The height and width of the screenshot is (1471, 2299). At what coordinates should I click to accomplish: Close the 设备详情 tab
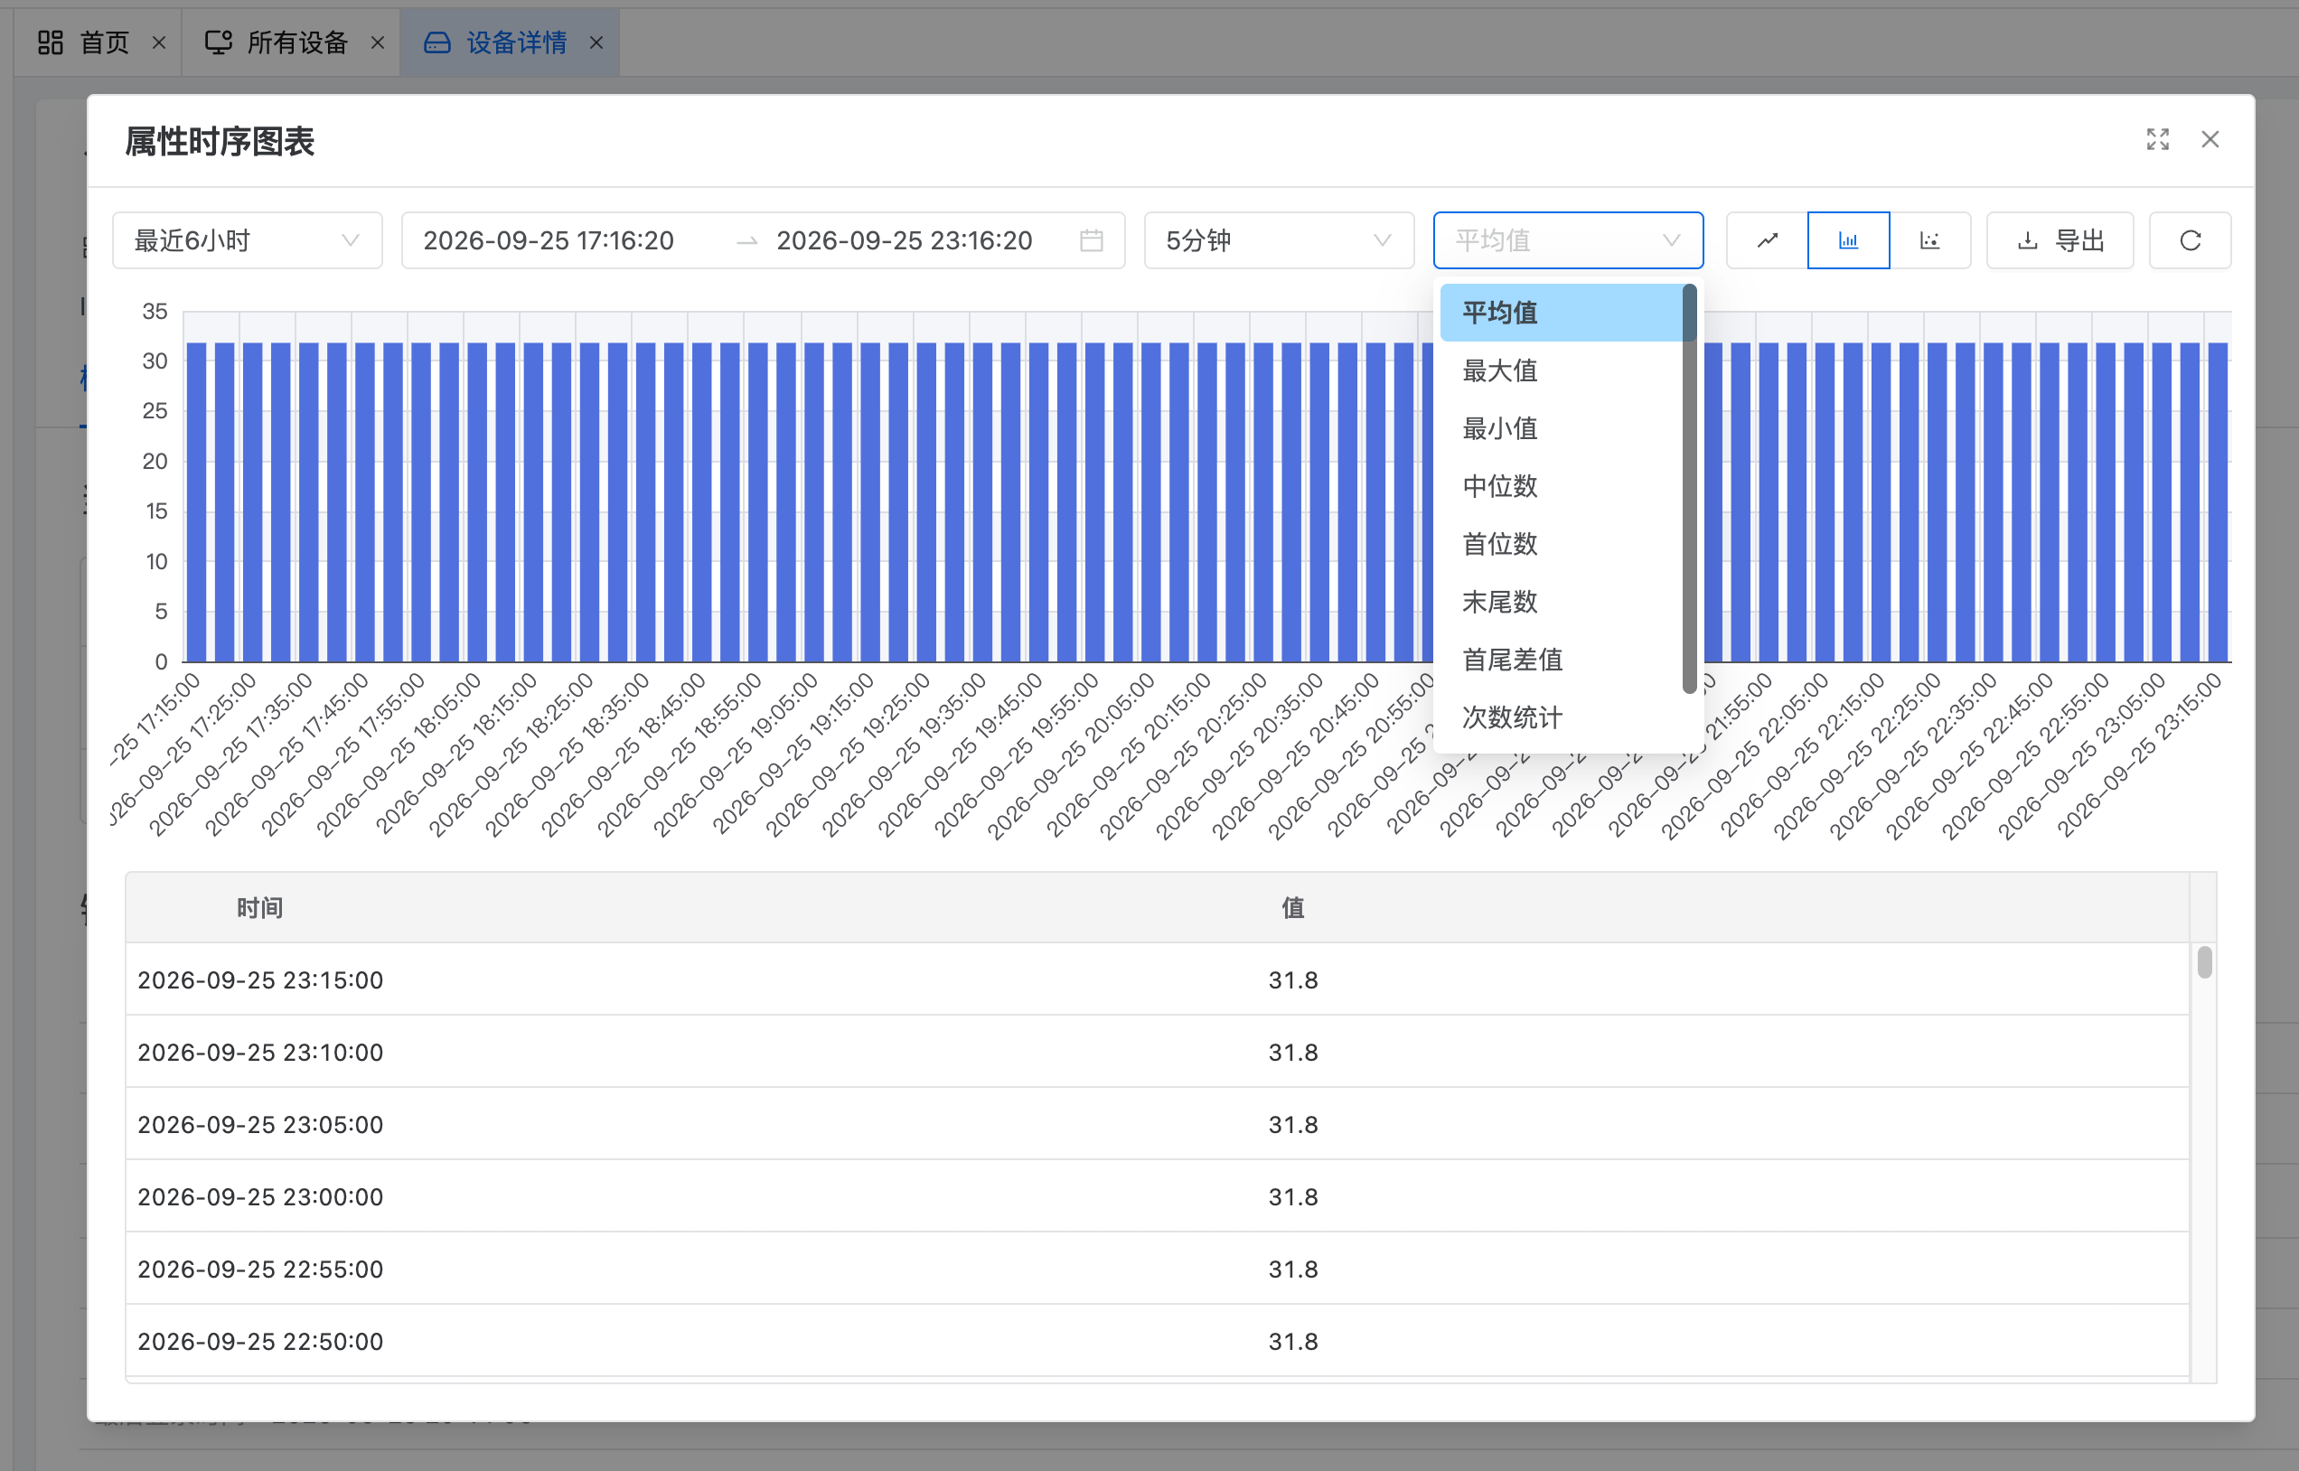(596, 43)
